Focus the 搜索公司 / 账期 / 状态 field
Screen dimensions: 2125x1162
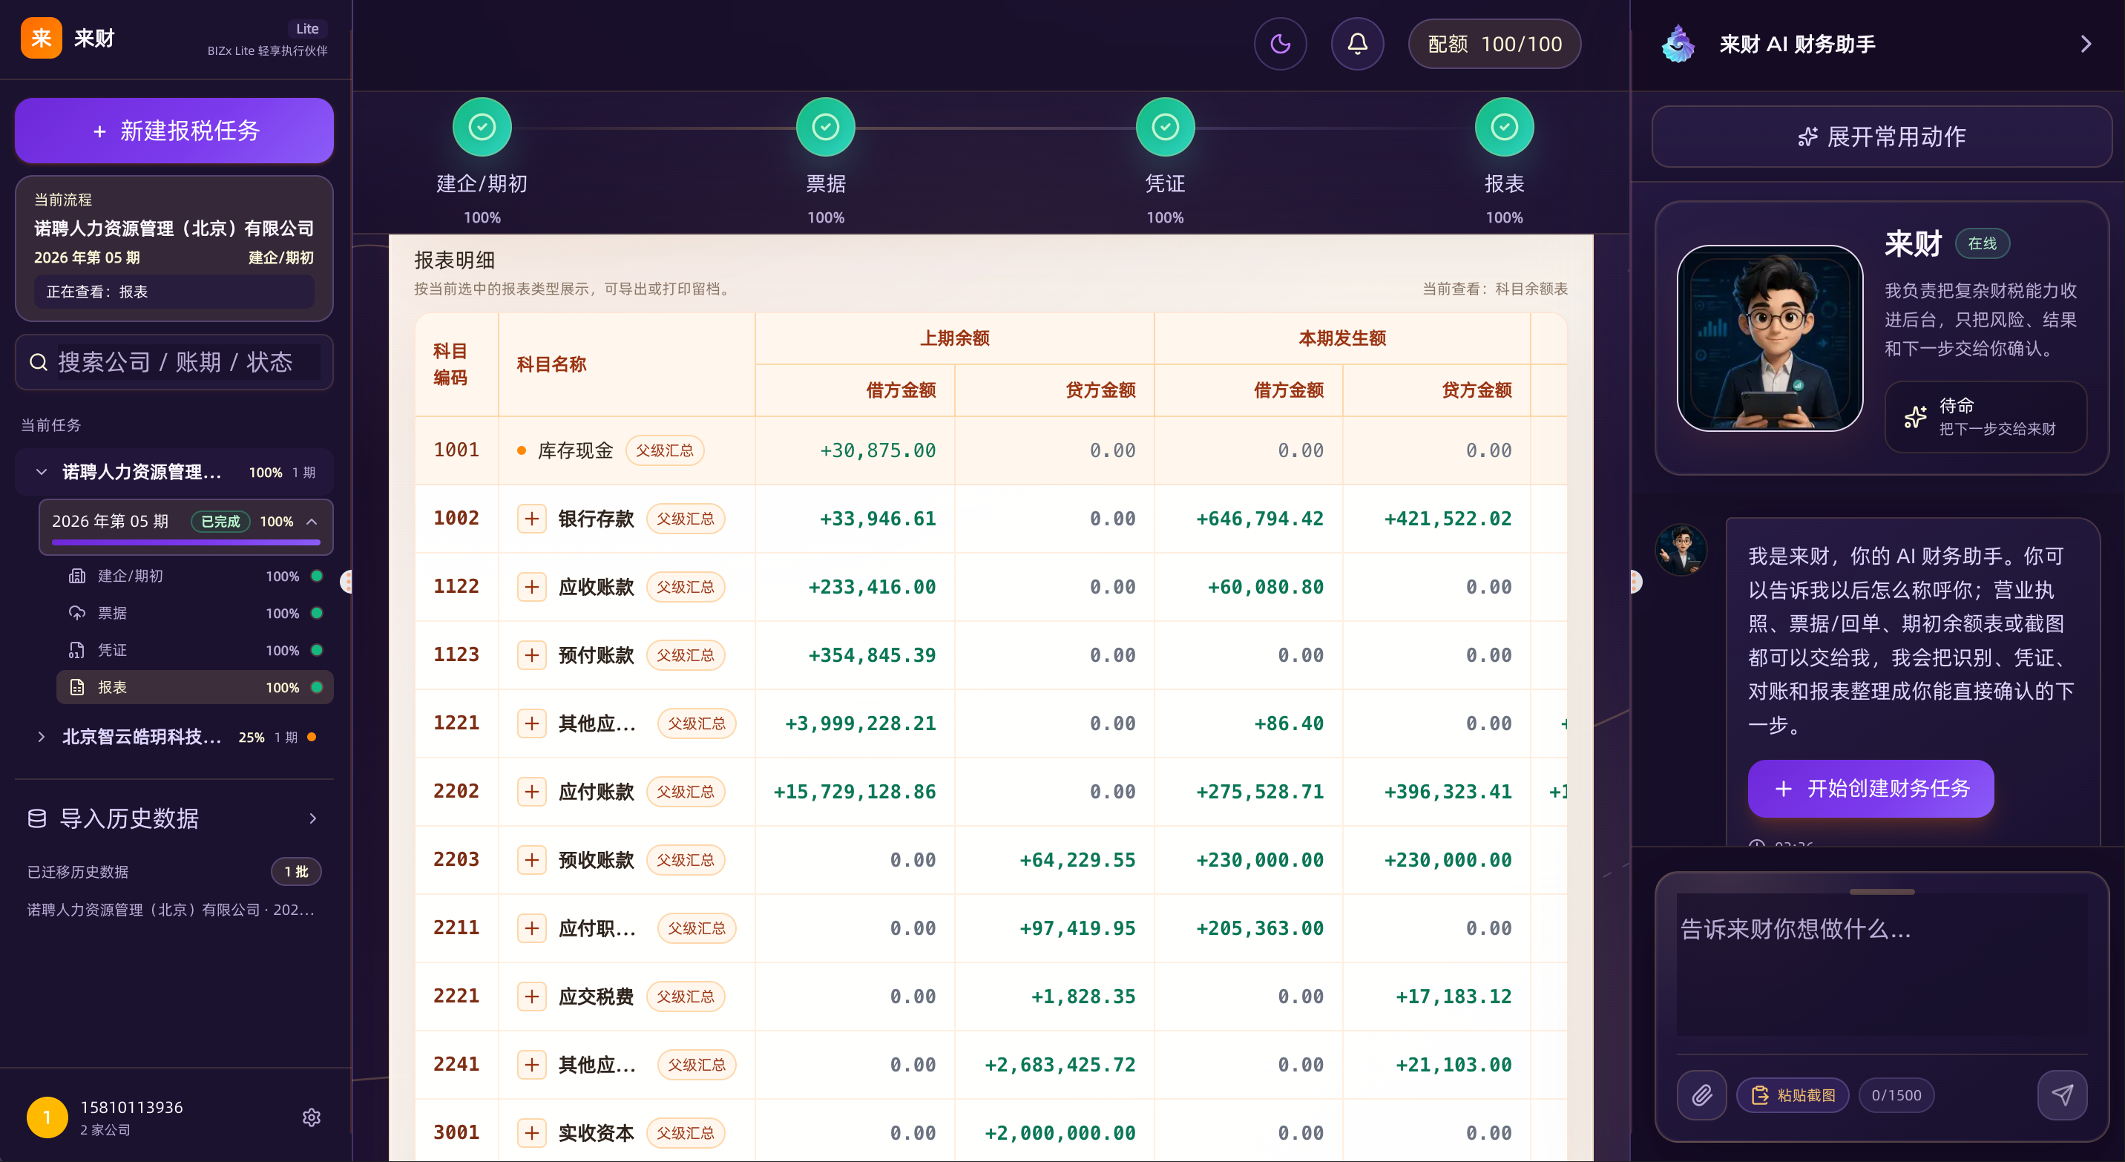click(174, 362)
